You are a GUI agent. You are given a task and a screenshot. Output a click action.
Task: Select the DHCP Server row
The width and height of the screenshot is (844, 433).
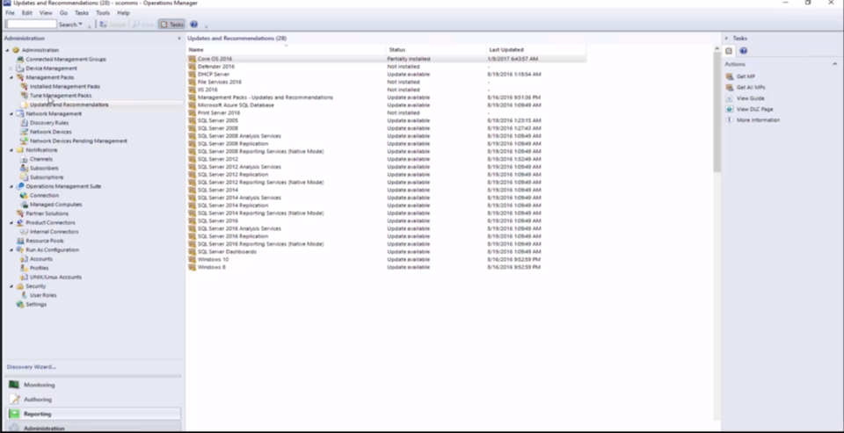pyautogui.click(x=387, y=75)
